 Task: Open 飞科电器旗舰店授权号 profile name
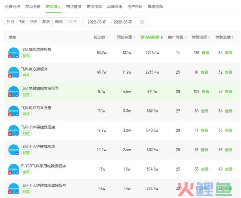click(x=40, y=88)
